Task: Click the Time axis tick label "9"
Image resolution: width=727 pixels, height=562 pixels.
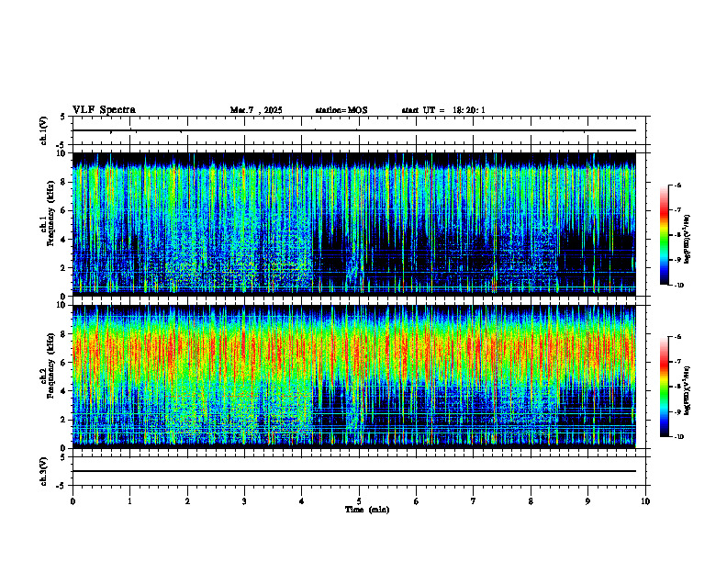Action: [587, 501]
